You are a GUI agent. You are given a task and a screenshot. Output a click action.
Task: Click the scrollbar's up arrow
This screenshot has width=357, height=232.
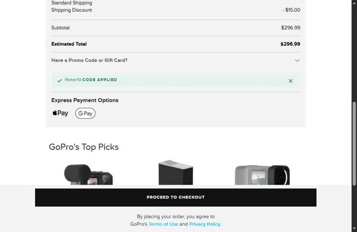point(354,3)
